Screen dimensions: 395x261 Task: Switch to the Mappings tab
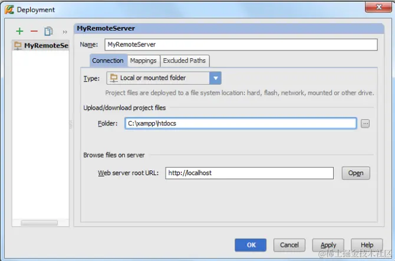(x=143, y=61)
